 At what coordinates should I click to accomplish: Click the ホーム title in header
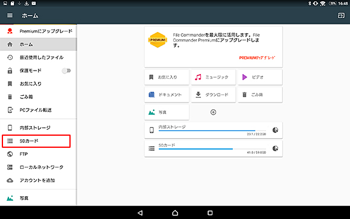pyautogui.click(x=30, y=16)
